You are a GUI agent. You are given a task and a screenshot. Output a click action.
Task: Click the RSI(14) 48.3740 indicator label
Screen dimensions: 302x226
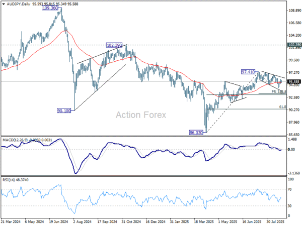(16, 180)
